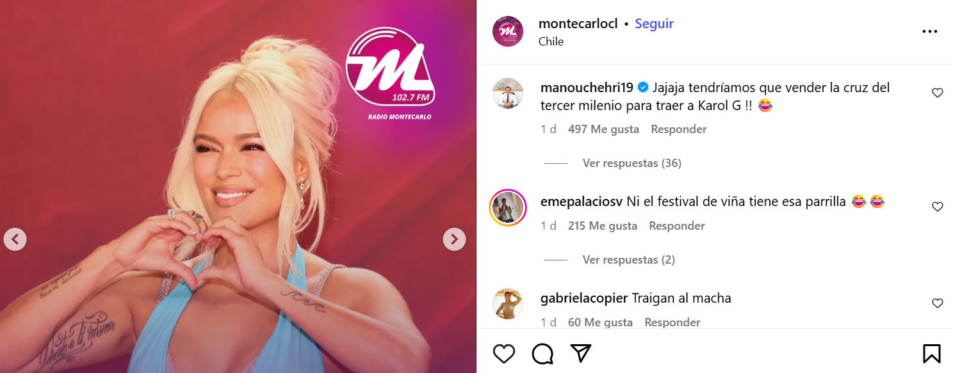Expand Ver respuestas (36)
The height and width of the screenshot is (373, 953).
(x=631, y=163)
